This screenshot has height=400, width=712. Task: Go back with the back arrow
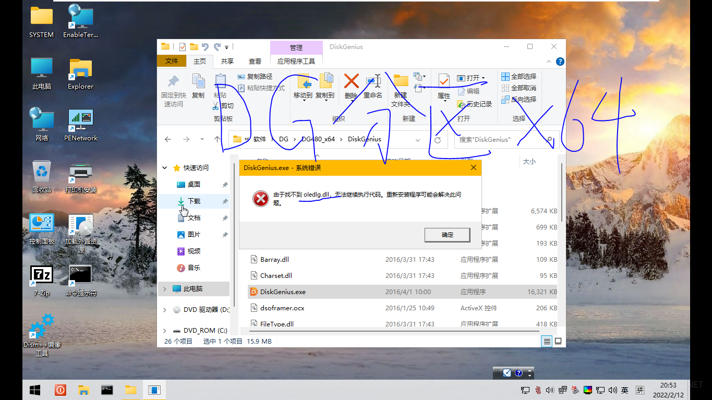(x=168, y=139)
